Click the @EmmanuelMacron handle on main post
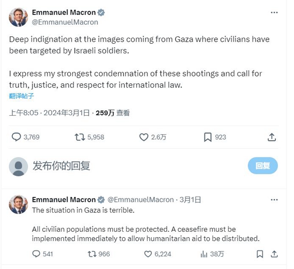The image size is (294, 269). (x=65, y=22)
